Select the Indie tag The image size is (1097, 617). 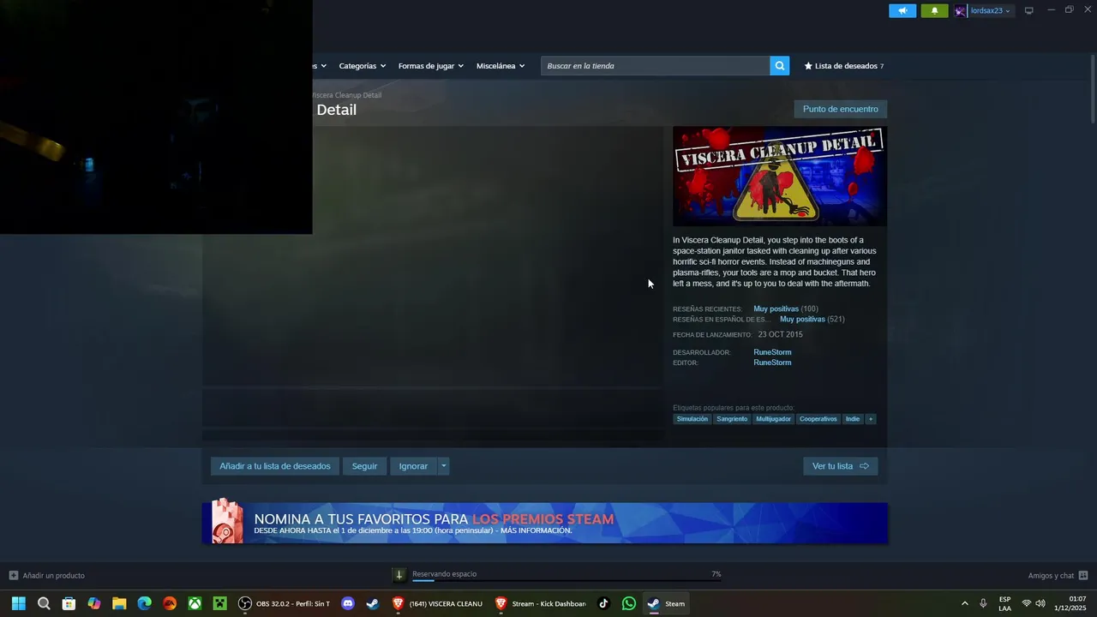852,419
